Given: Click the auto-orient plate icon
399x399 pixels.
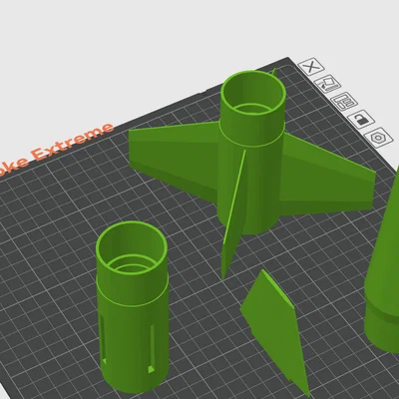Looking at the screenshot, I should click(x=327, y=84).
